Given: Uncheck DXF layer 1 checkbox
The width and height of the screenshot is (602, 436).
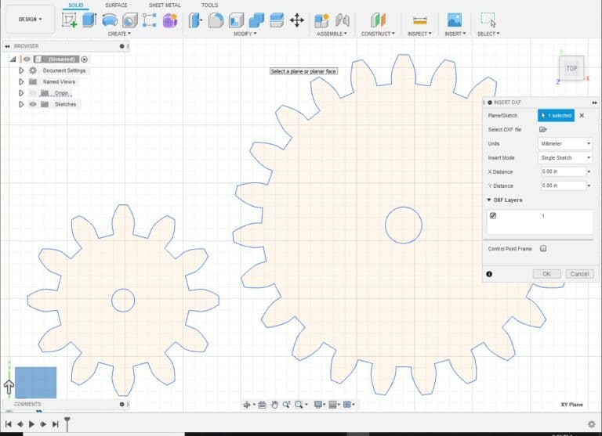Looking at the screenshot, I should tap(493, 216).
